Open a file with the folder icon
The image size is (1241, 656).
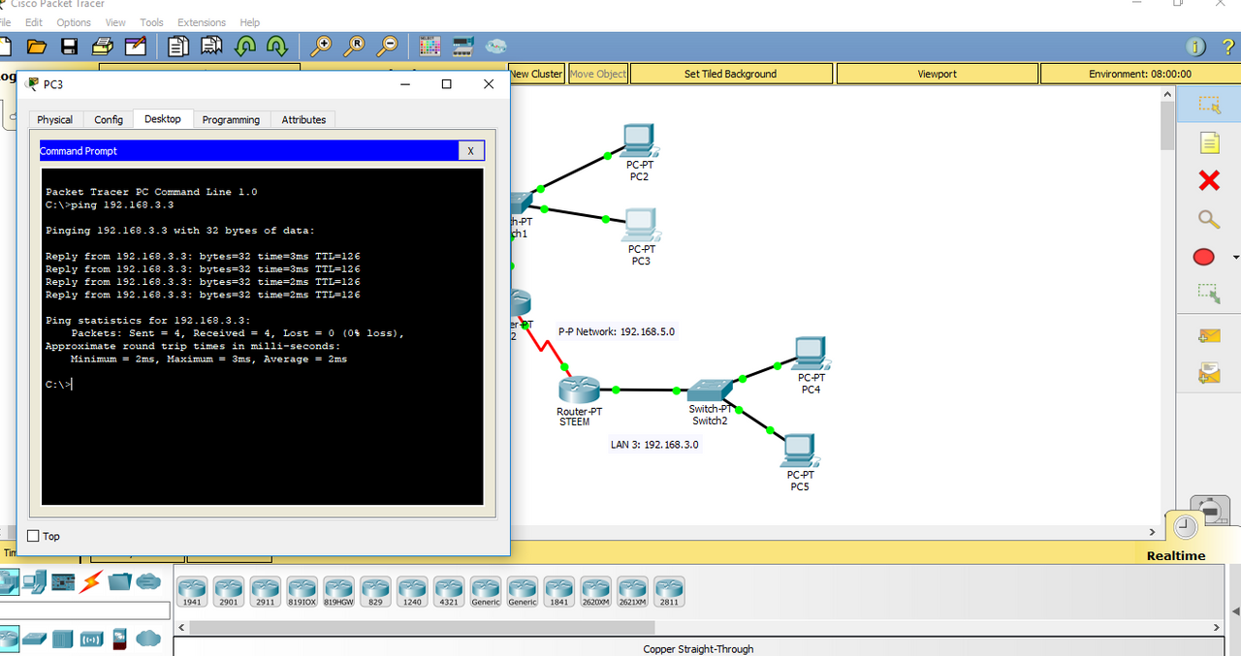[37, 46]
